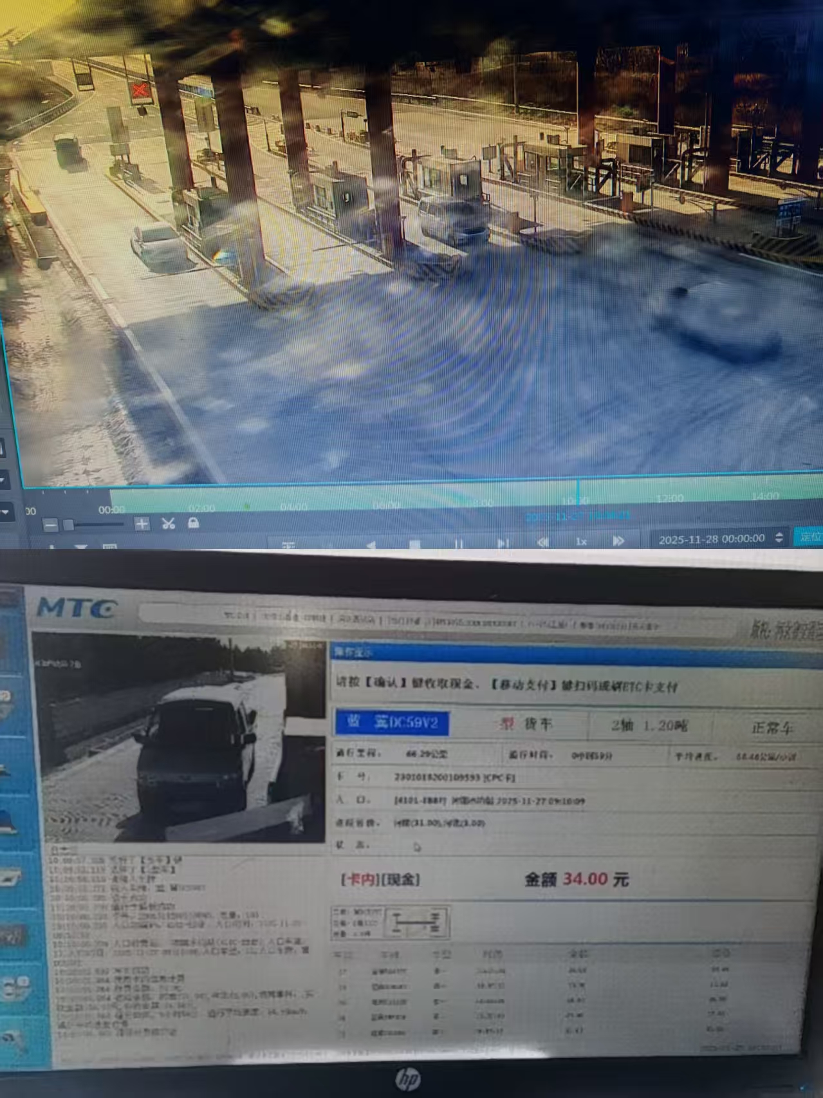Zoom out timeline with minus button
Image resolution: width=823 pixels, height=1098 pixels.
pyautogui.click(x=50, y=525)
